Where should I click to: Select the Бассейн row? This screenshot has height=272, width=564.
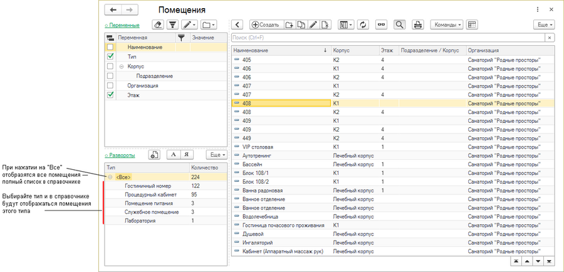tap(393, 164)
